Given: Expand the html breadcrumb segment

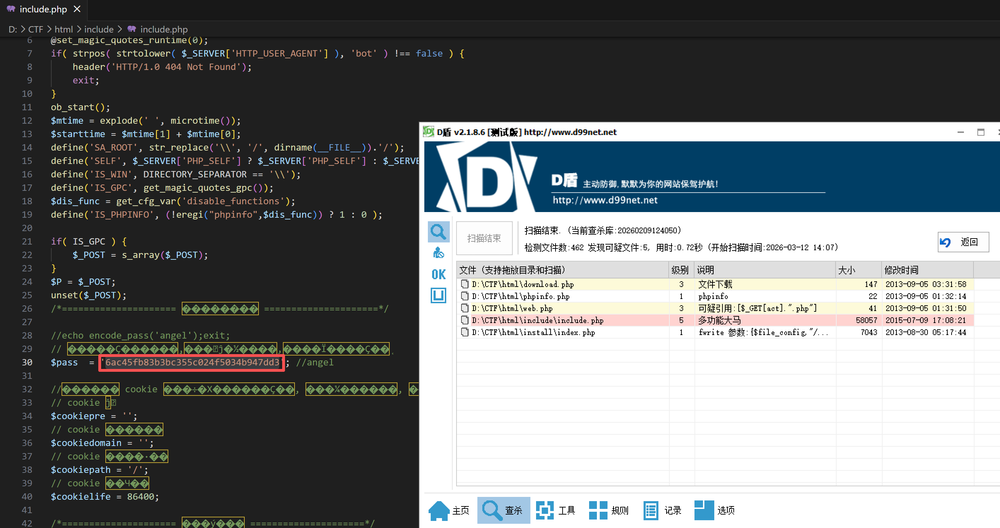Looking at the screenshot, I should 64,29.
